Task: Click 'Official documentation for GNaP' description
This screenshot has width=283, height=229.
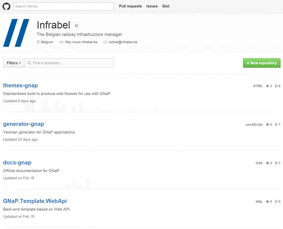Action: click(32, 171)
